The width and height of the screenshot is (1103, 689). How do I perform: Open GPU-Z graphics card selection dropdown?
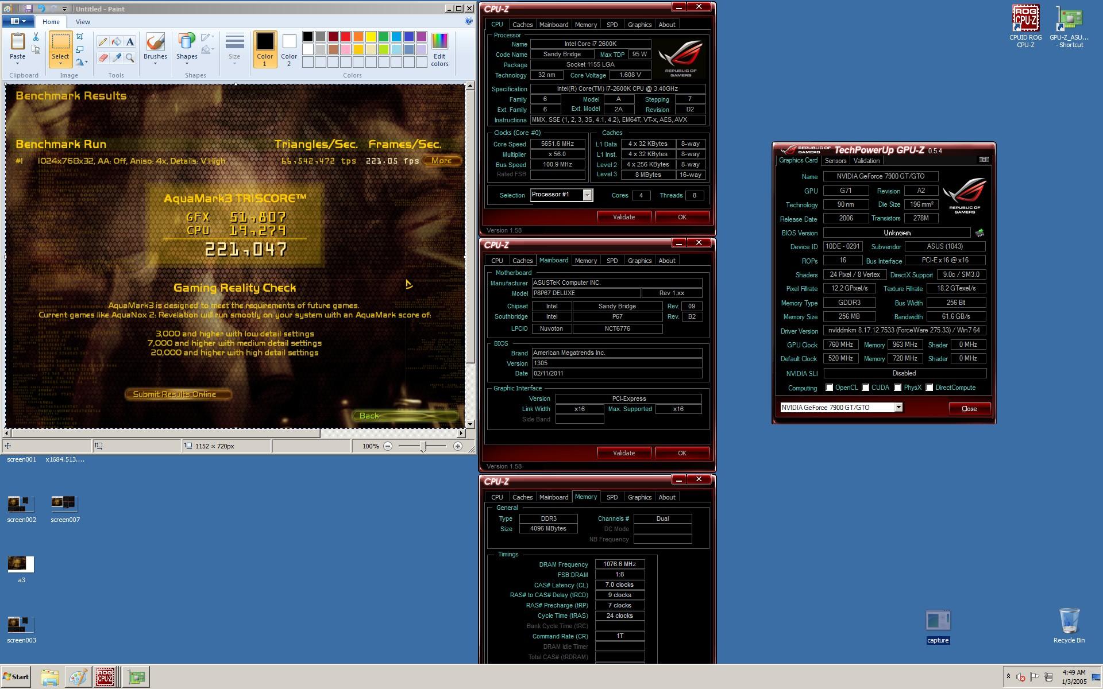898,407
